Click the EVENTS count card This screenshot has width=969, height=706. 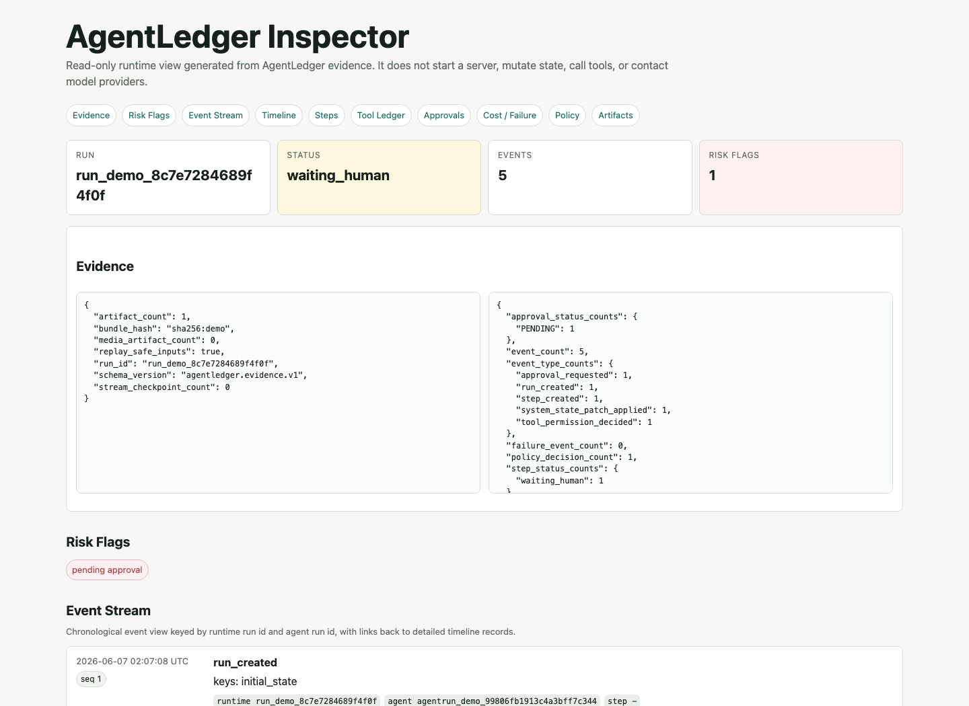point(590,178)
